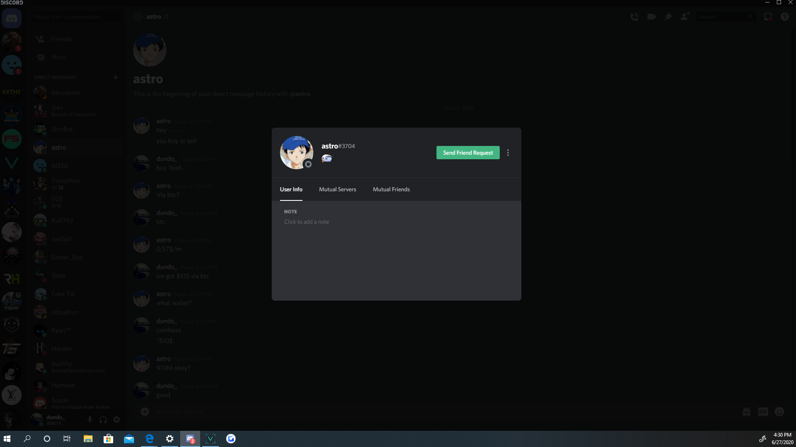796x447 pixels.
Task: Add friends to this DM
Action: pos(685,17)
